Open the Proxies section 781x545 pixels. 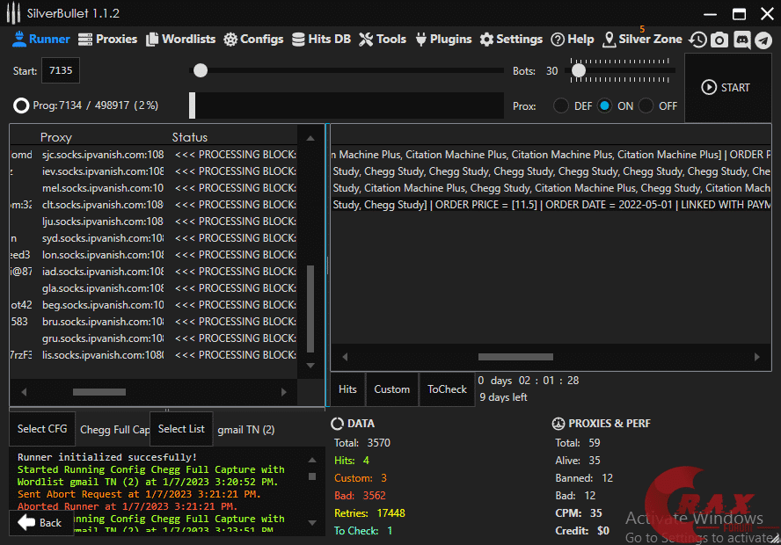point(108,39)
